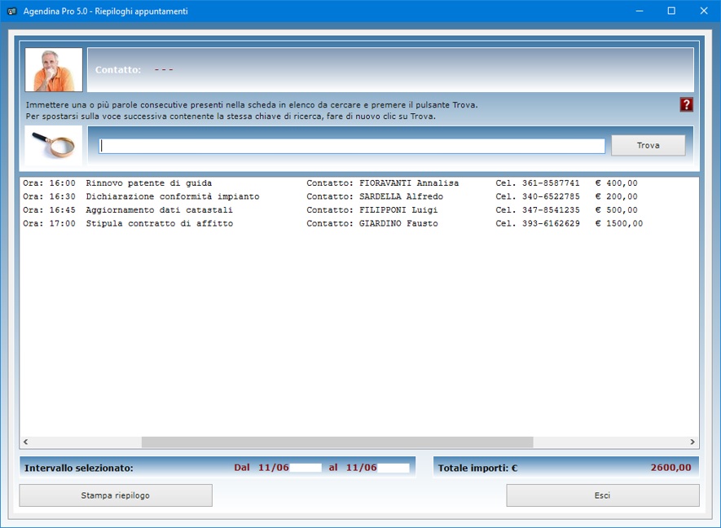Click the scrollbar left arrow
The width and height of the screenshot is (721, 528).
[26, 442]
